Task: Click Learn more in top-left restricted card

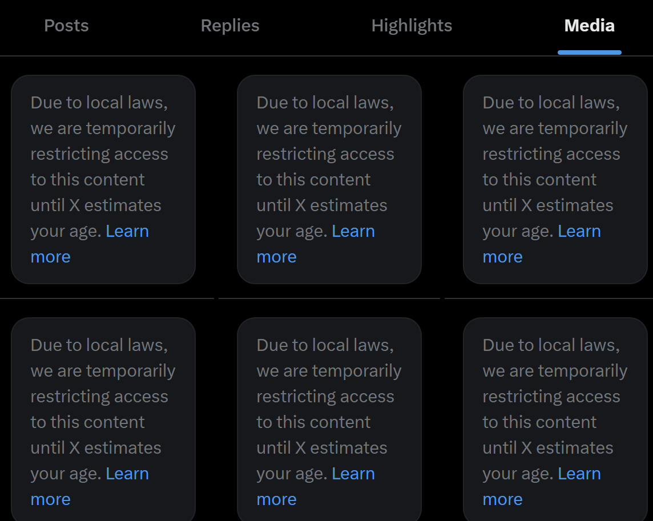Action: pos(127,231)
